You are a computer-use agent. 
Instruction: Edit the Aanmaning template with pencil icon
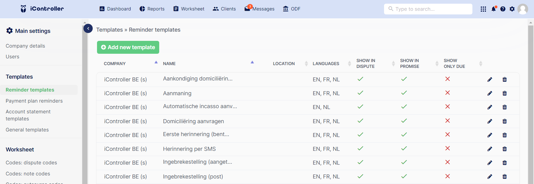click(x=490, y=93)
